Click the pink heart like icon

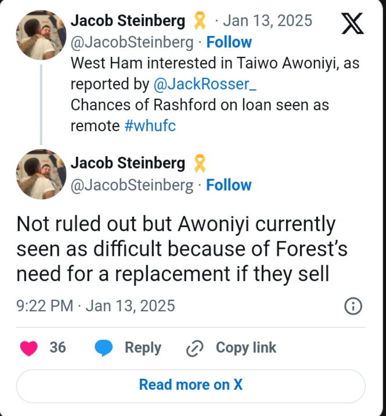pyautogui.click(x=28, y=348)
